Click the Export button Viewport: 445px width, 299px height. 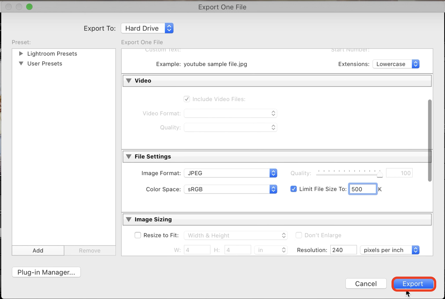pyautogui.click(x=413, y=284)
